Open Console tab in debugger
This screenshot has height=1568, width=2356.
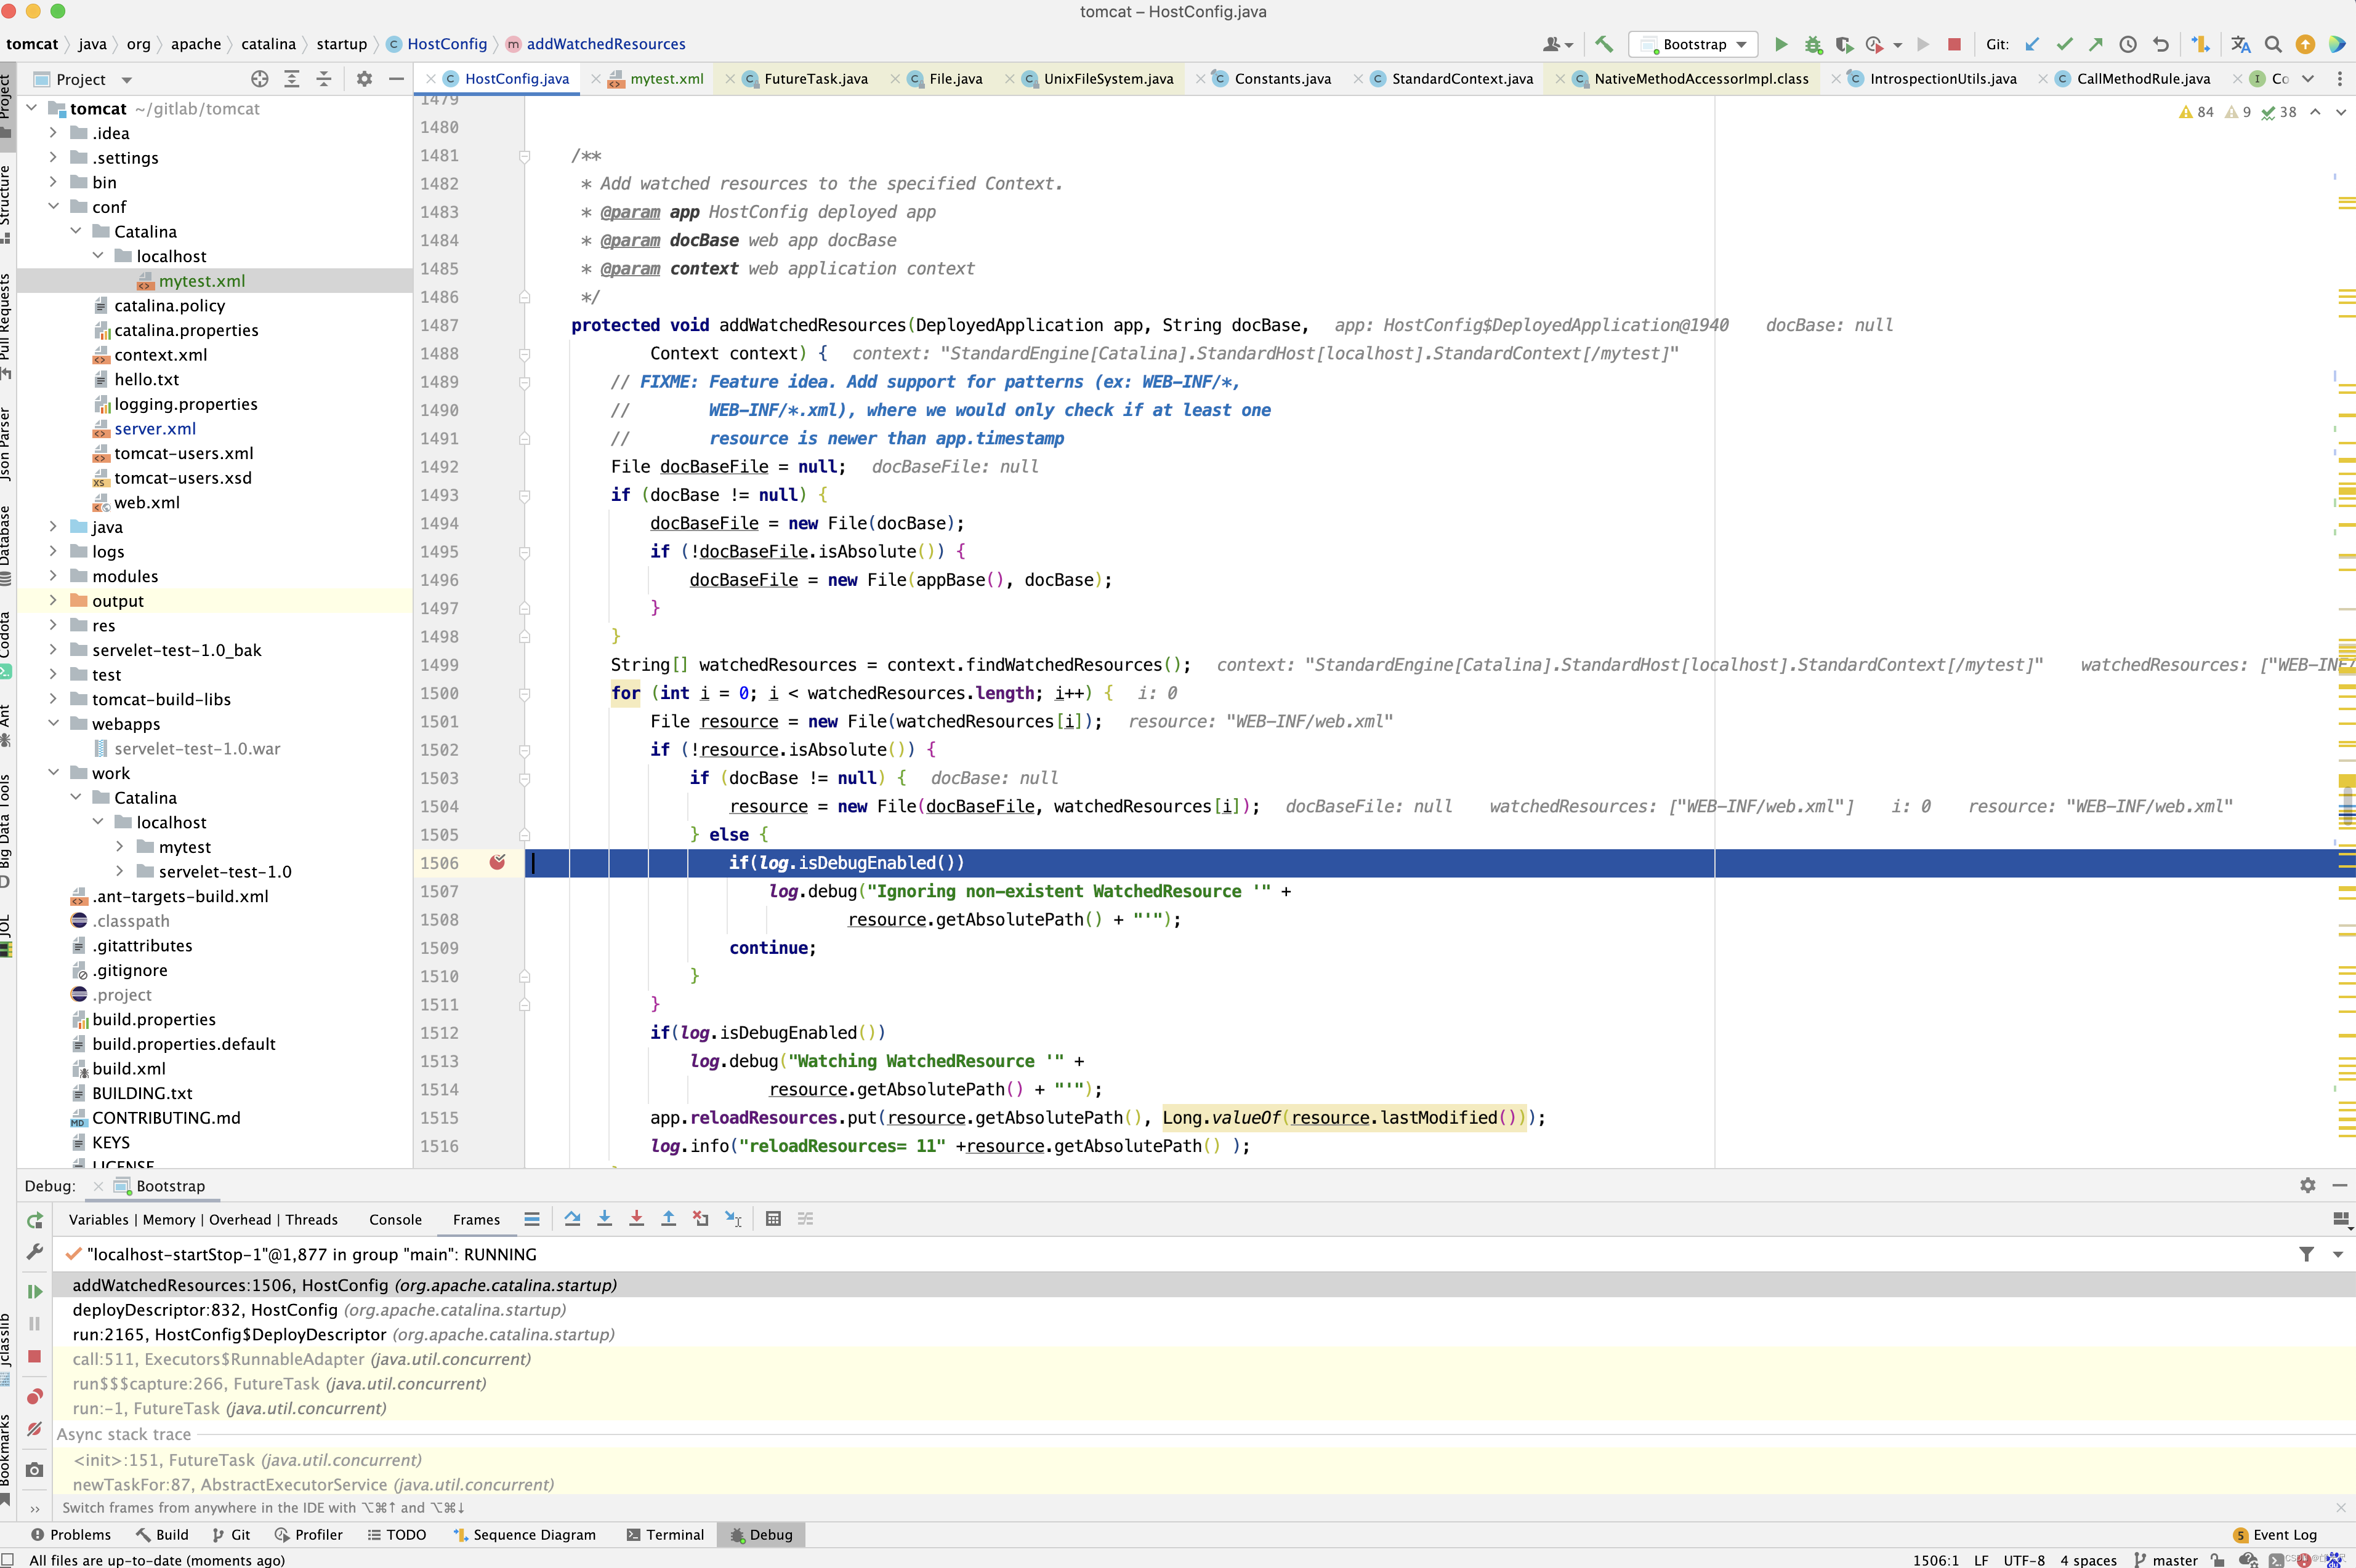395,1219
